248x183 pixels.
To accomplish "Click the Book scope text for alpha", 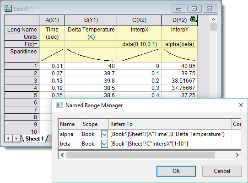I will pyautogui.click(x=88, y=134).
